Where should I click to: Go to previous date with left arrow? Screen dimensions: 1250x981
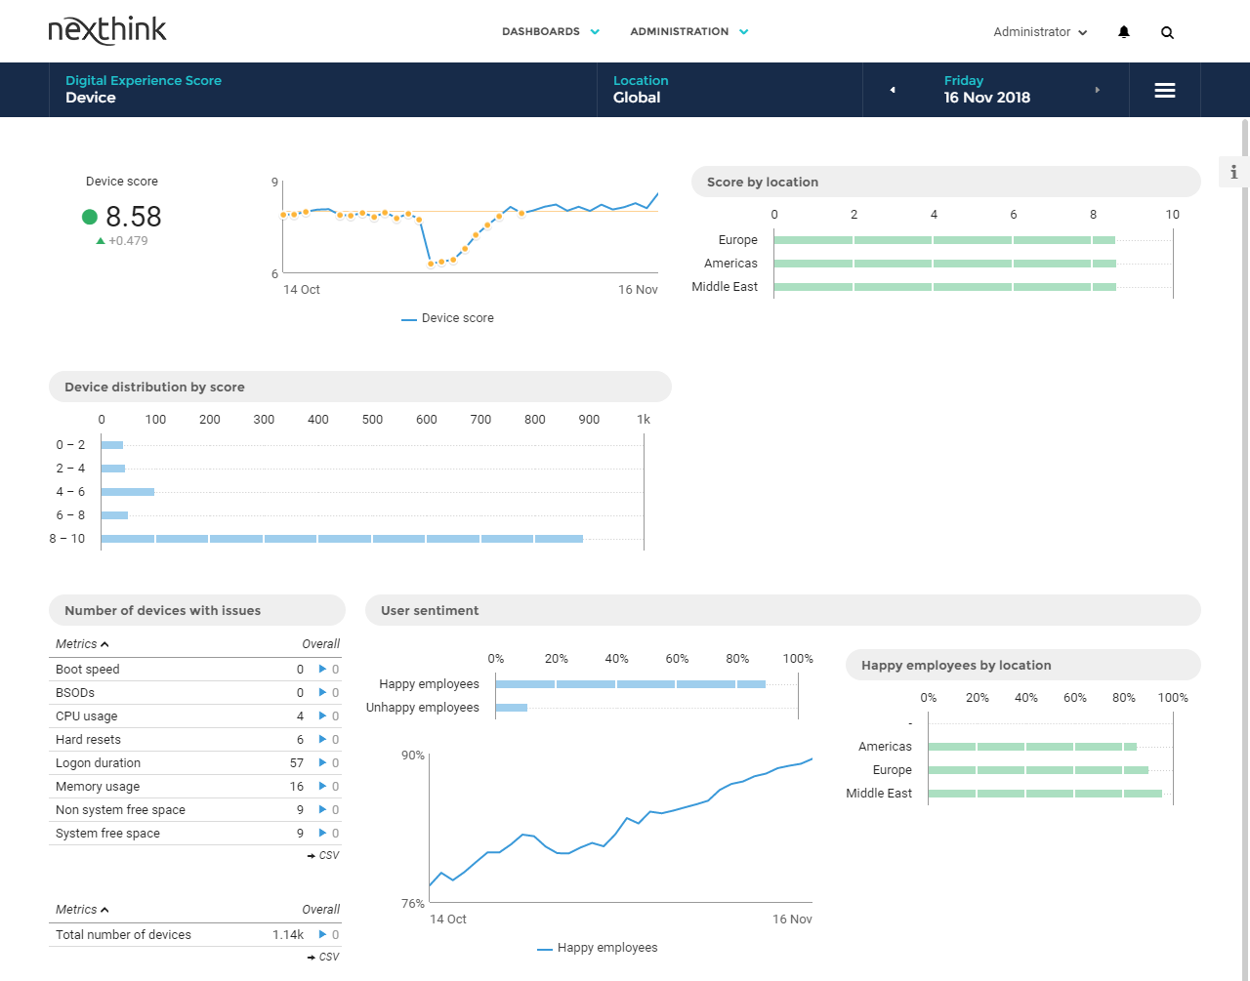(x=892, y=90)
